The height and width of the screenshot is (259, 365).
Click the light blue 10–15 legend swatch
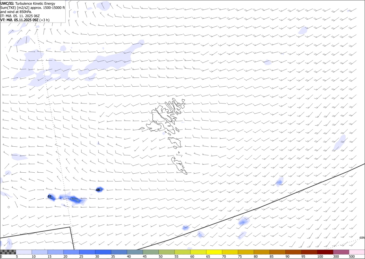40,252
